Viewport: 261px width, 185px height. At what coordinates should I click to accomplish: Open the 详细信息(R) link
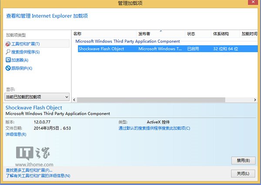click(16, 134)
